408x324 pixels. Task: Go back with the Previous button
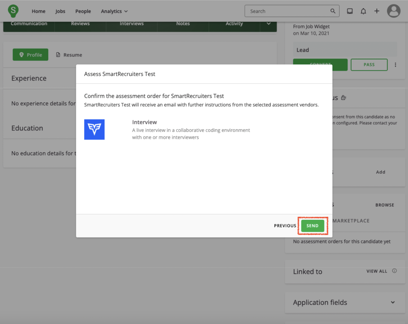pos(285,226)
